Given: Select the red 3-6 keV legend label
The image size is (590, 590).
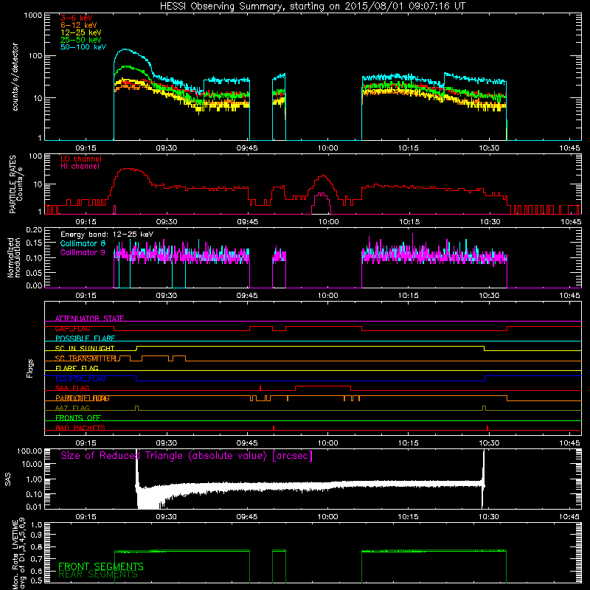Looking at the screenshot, I should coord(77,18).
